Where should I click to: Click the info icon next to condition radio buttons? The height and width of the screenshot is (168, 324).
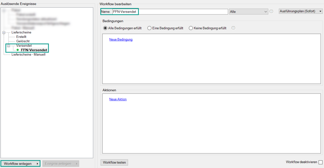[x=233, y=28]
